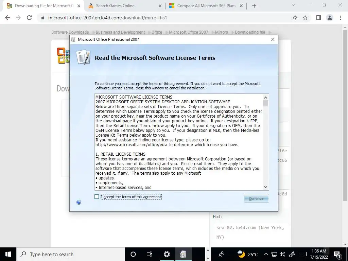Open a new browser tab

tap(254, 6)
